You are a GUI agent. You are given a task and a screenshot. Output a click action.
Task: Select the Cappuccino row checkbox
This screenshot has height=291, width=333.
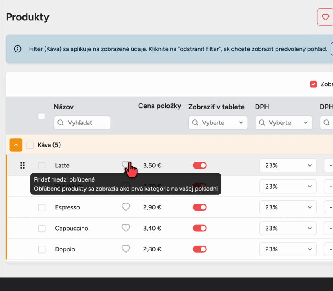[42, 229]
